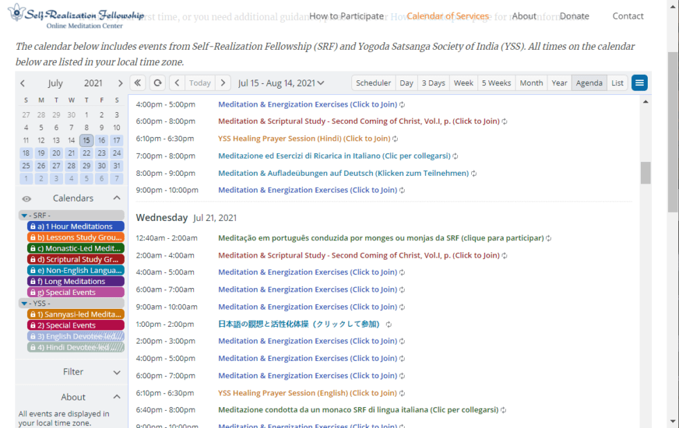Collapse the SRF calendar group
Viewport: 679px width, 428px height.
(x=24, y=215)
